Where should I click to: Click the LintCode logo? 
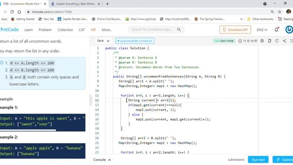click(9, 29)
